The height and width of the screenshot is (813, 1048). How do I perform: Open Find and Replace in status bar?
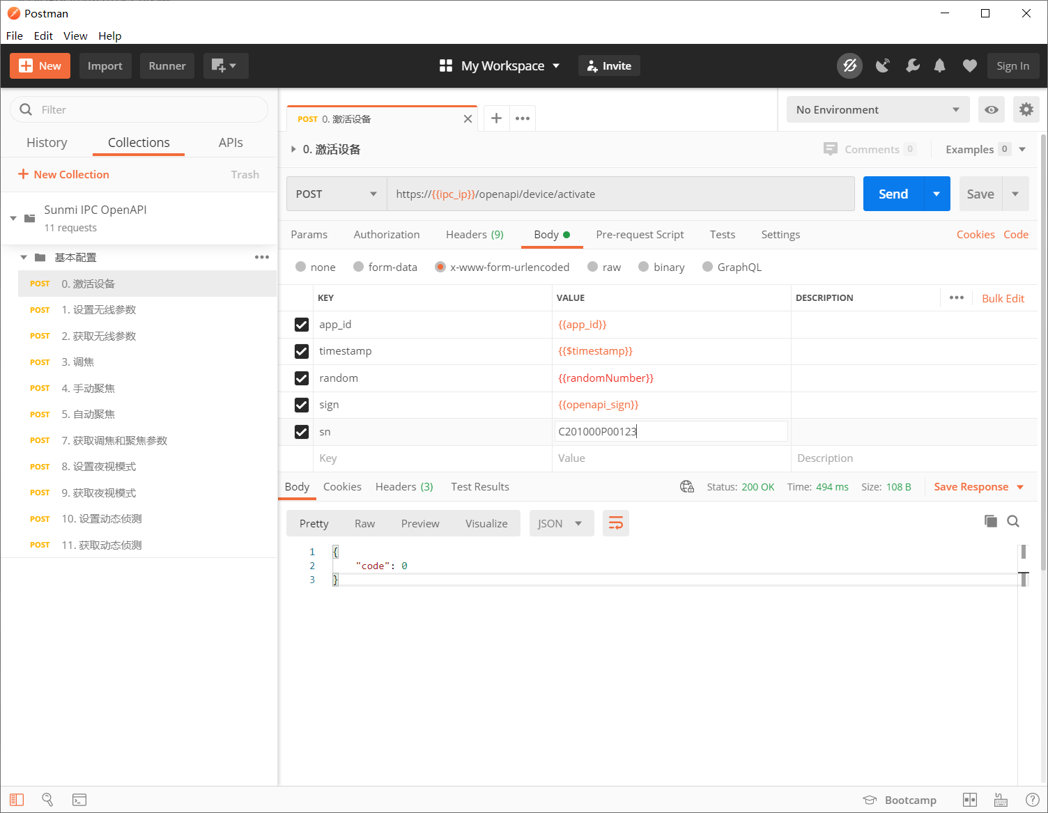[47, 800]
